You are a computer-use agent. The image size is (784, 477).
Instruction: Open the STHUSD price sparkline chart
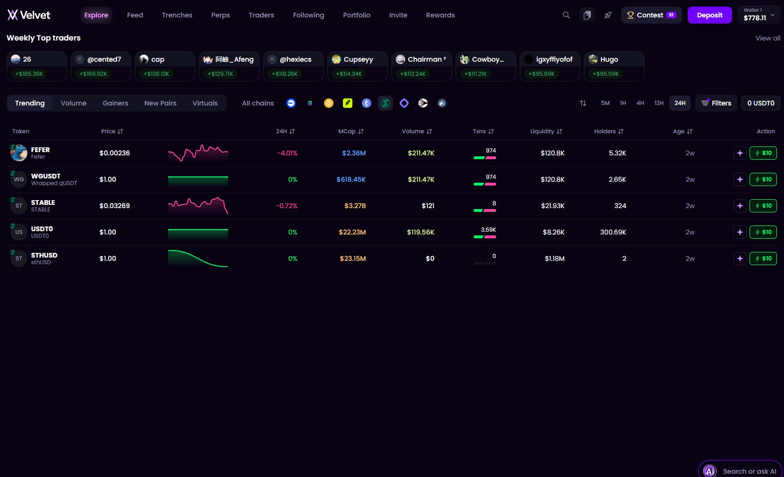198,259
